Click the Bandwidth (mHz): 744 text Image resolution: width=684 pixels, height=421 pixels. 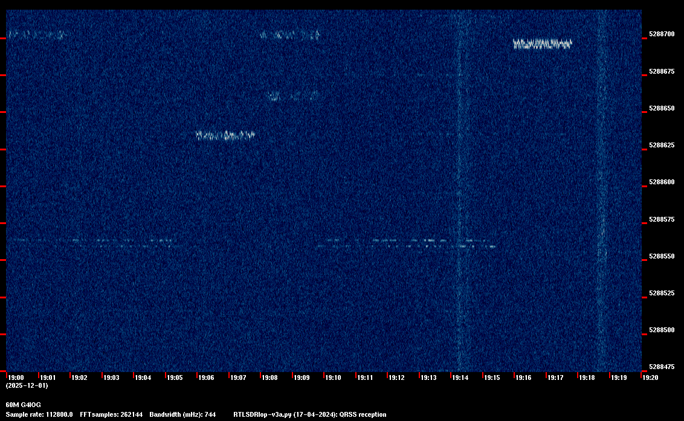click(182, 414)
